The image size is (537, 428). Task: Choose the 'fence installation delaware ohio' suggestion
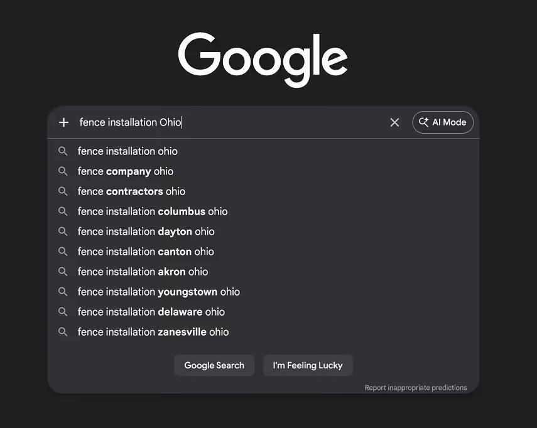tap(153, 311)
